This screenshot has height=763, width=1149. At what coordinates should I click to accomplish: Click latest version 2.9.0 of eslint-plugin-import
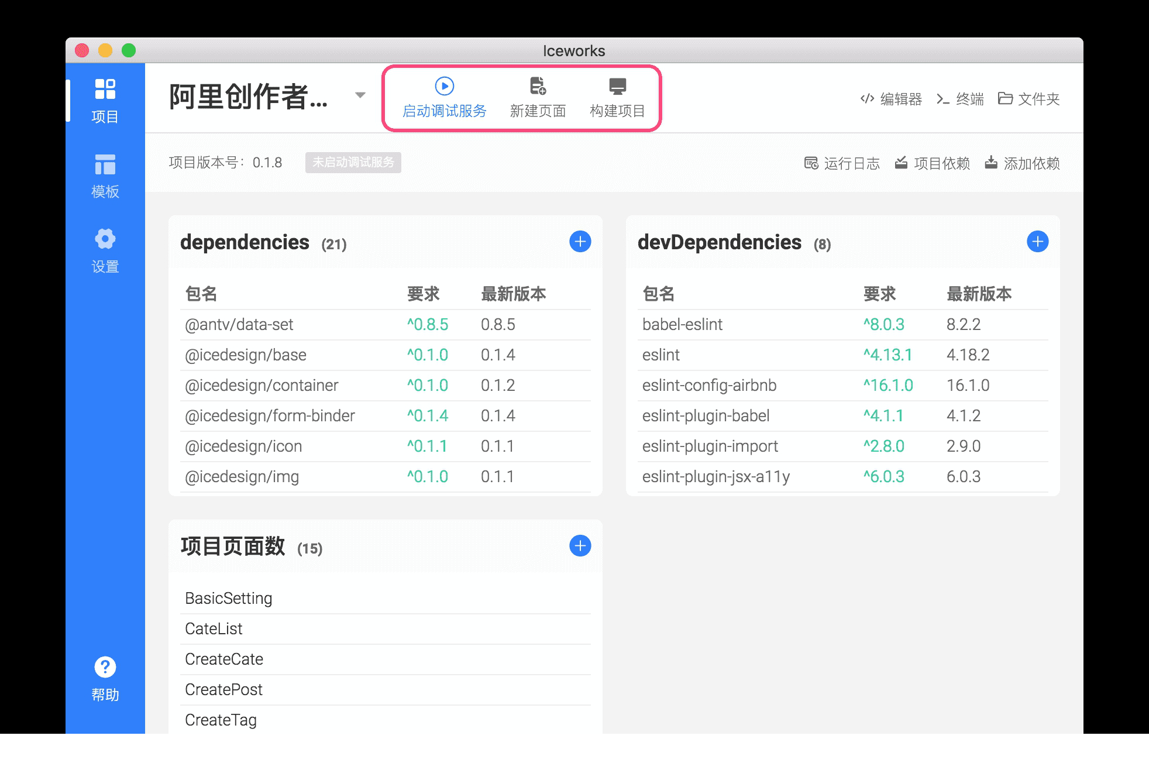coord(964,446)
